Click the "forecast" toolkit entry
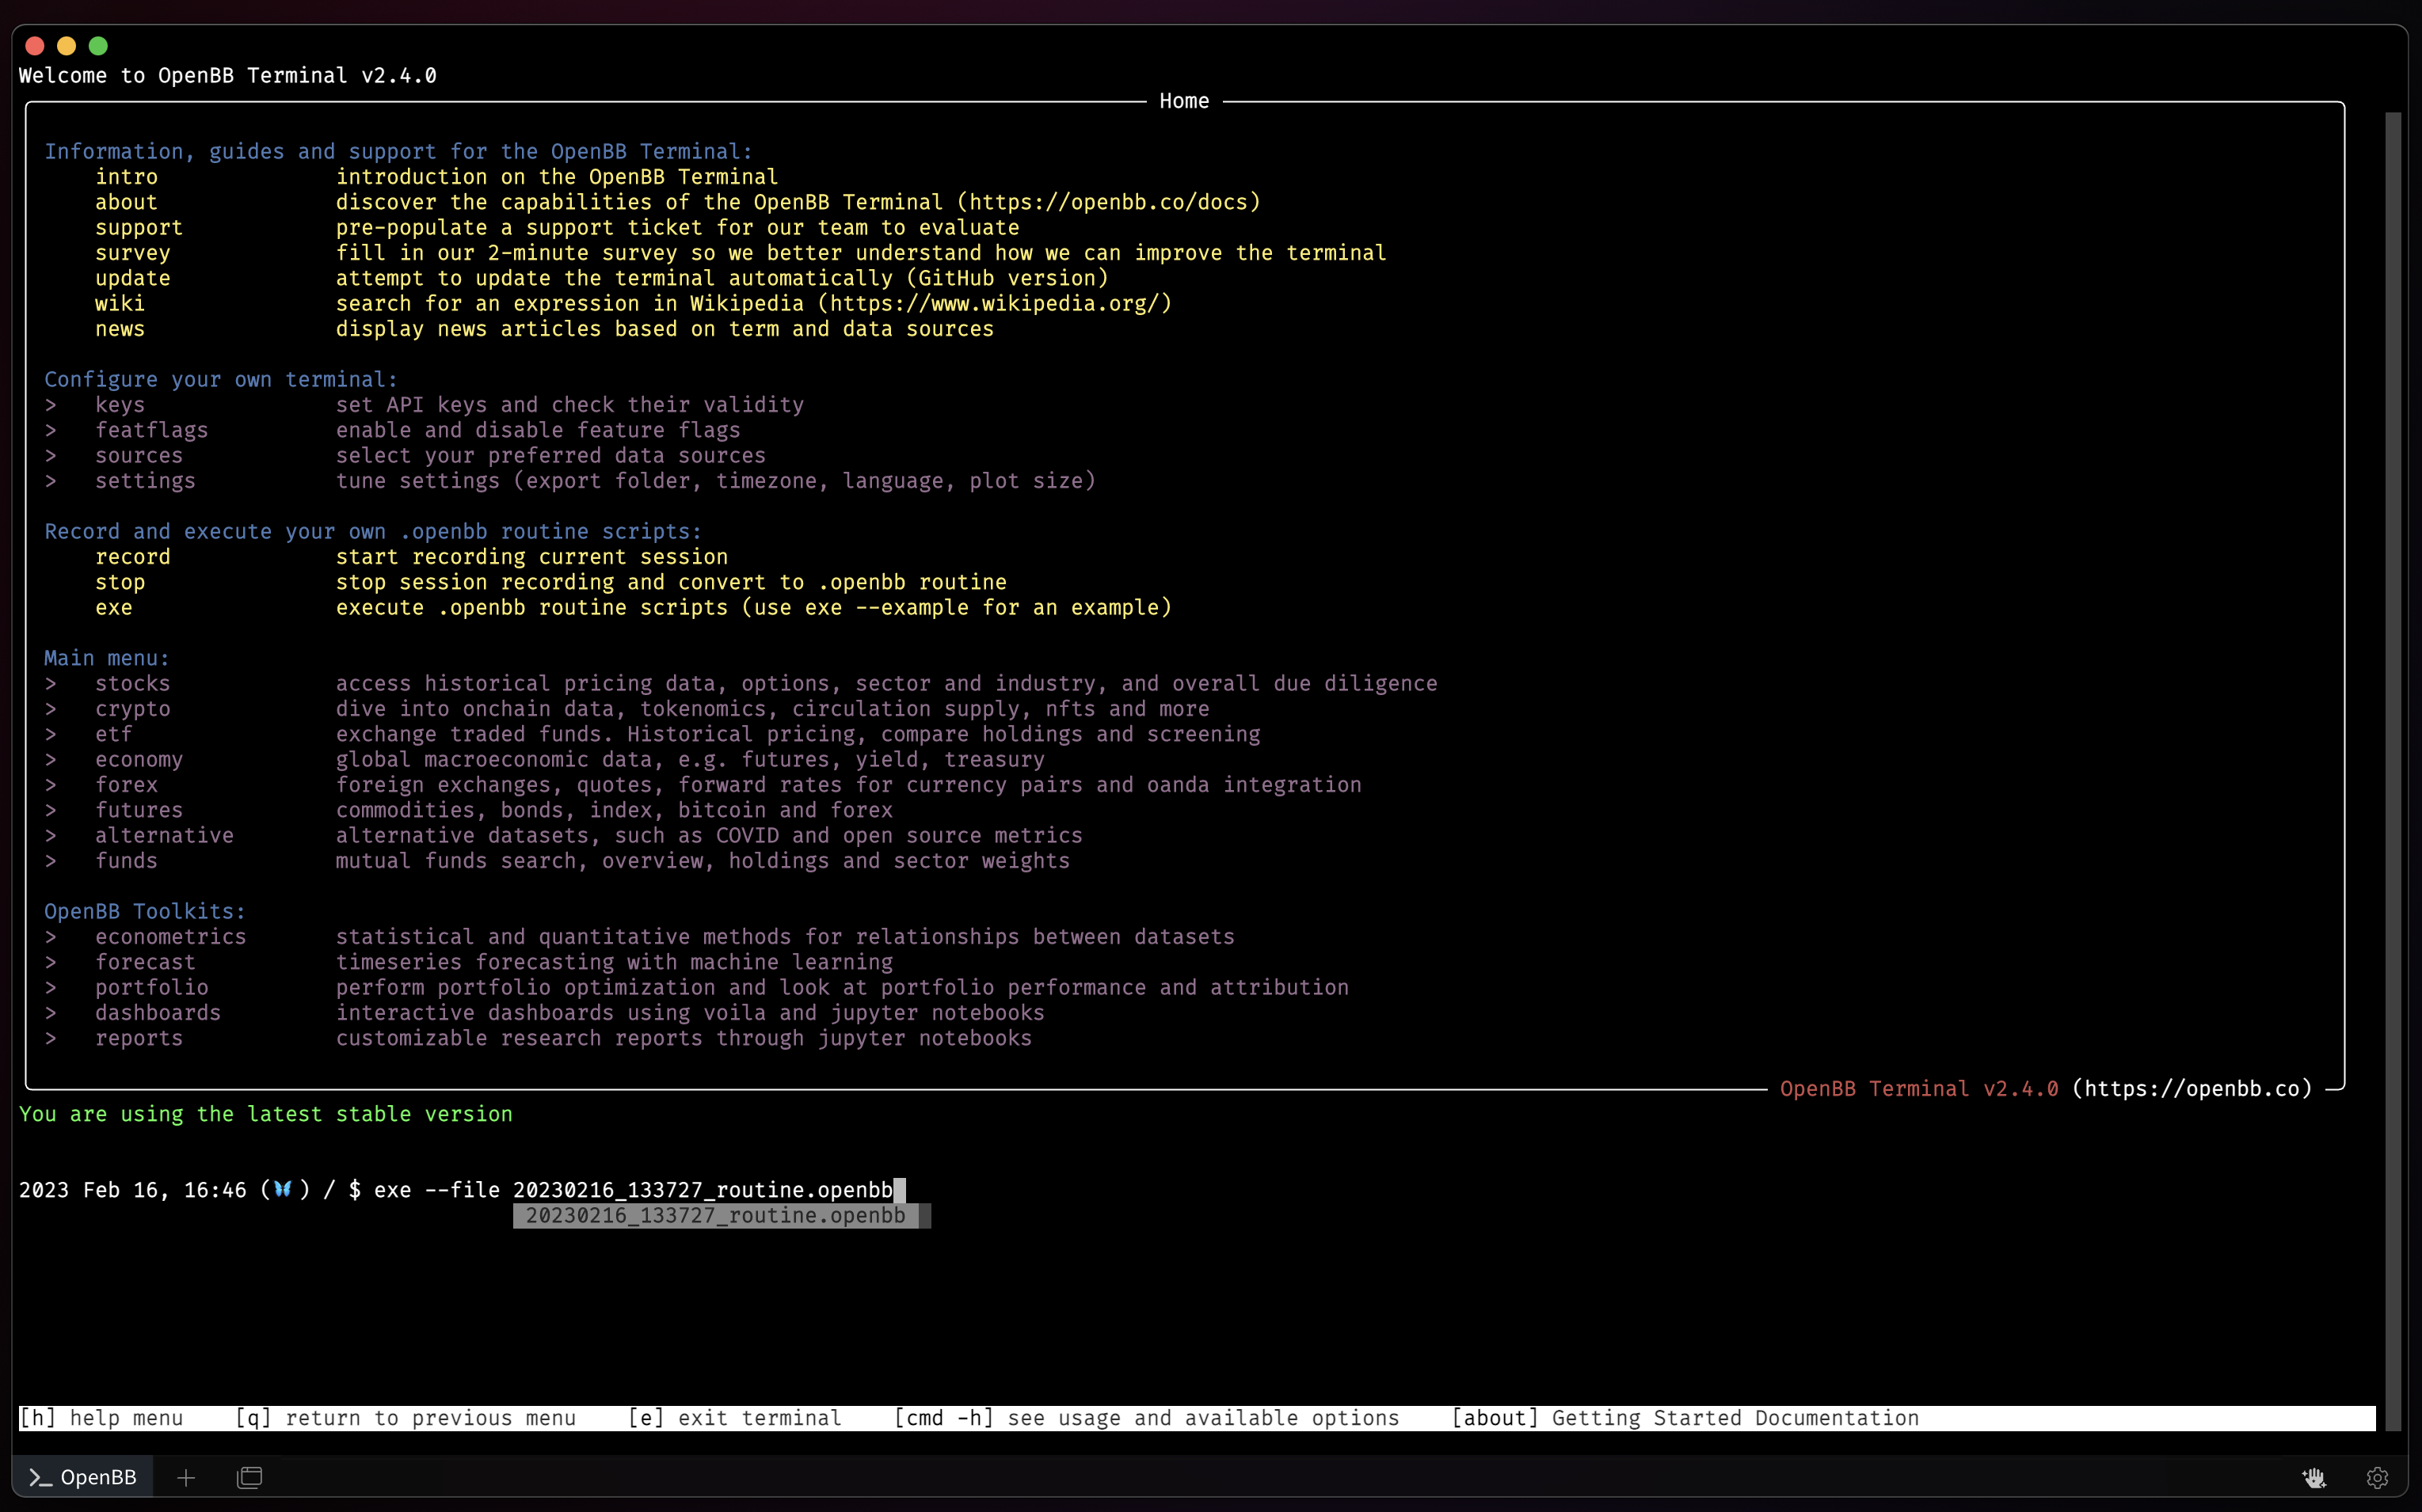 tap(145, 962)
